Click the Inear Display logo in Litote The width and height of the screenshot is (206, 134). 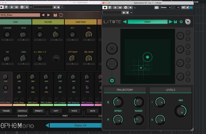click(188, 22)
